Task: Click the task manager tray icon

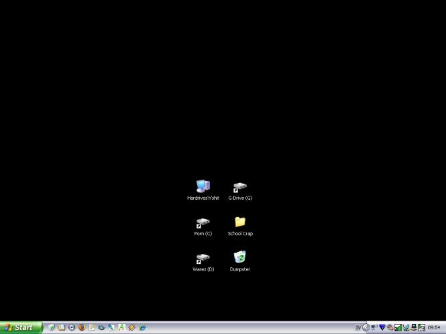Action: pyautogui.click(x=421, y=327)
